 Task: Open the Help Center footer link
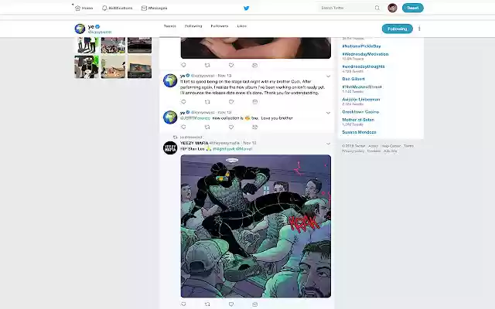[391, 146]
